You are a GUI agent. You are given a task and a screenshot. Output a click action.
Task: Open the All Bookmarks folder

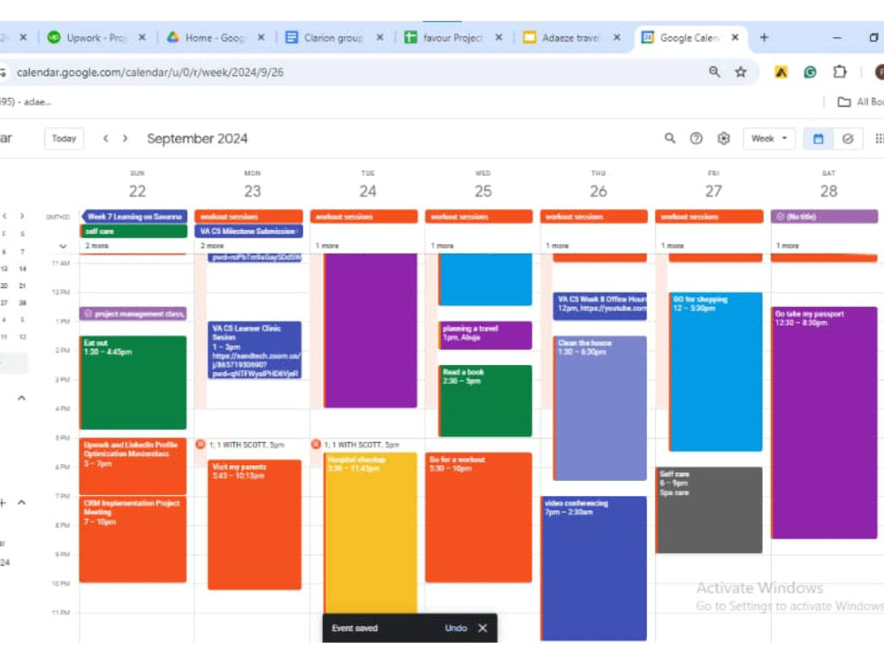(x=860, y=102)
